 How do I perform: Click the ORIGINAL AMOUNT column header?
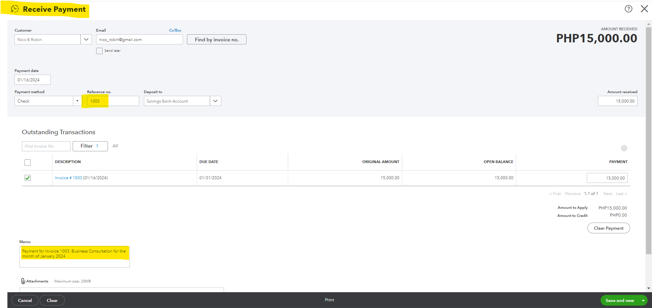coord(381,162)
